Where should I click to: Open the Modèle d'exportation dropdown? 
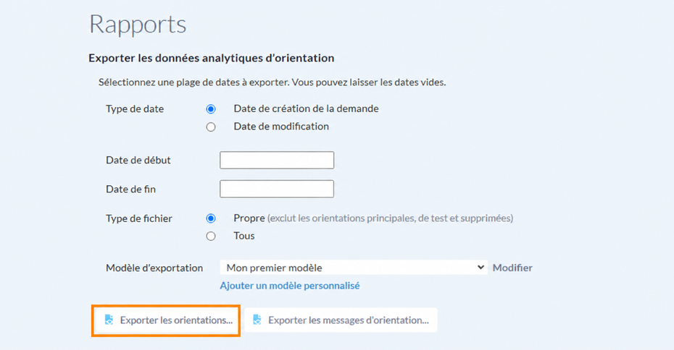[x=354, y=268]
